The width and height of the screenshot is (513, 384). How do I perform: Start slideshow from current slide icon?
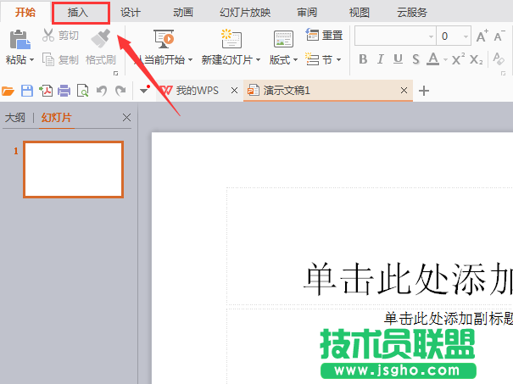point(164,39)
